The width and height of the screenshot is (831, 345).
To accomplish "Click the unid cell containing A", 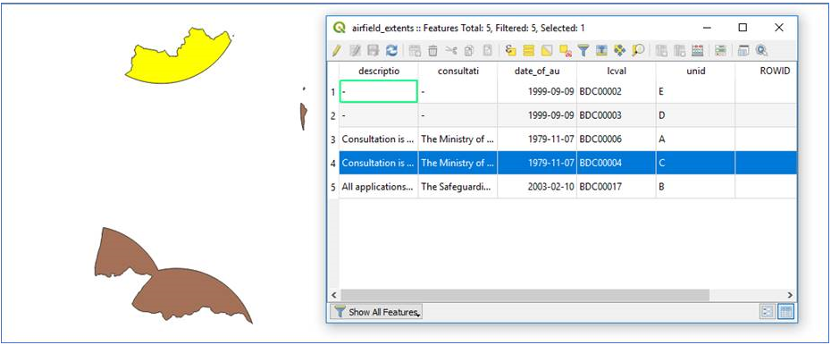I will click(695, 139).
